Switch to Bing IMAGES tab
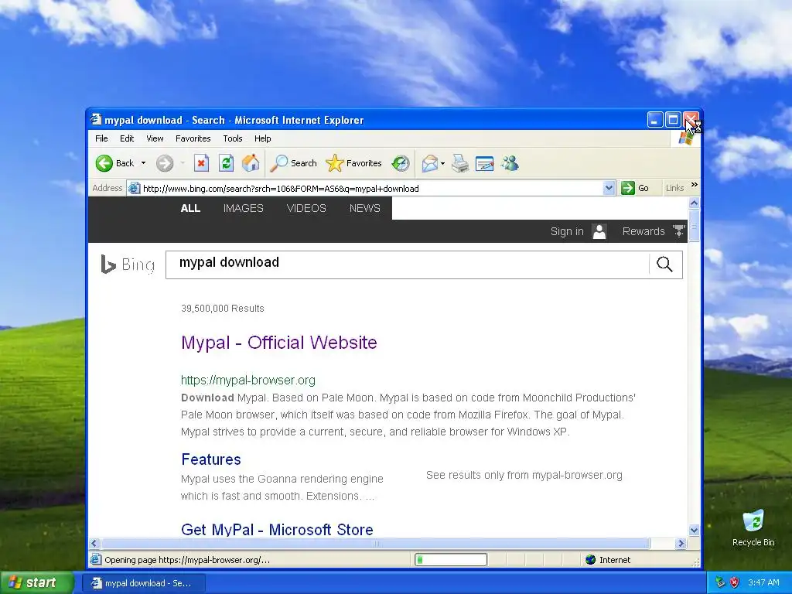Screen dimensions: 792x594 click(244, 208)
